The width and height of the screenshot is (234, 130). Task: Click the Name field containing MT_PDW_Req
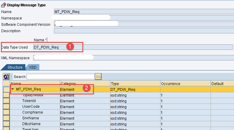(143, 12)
